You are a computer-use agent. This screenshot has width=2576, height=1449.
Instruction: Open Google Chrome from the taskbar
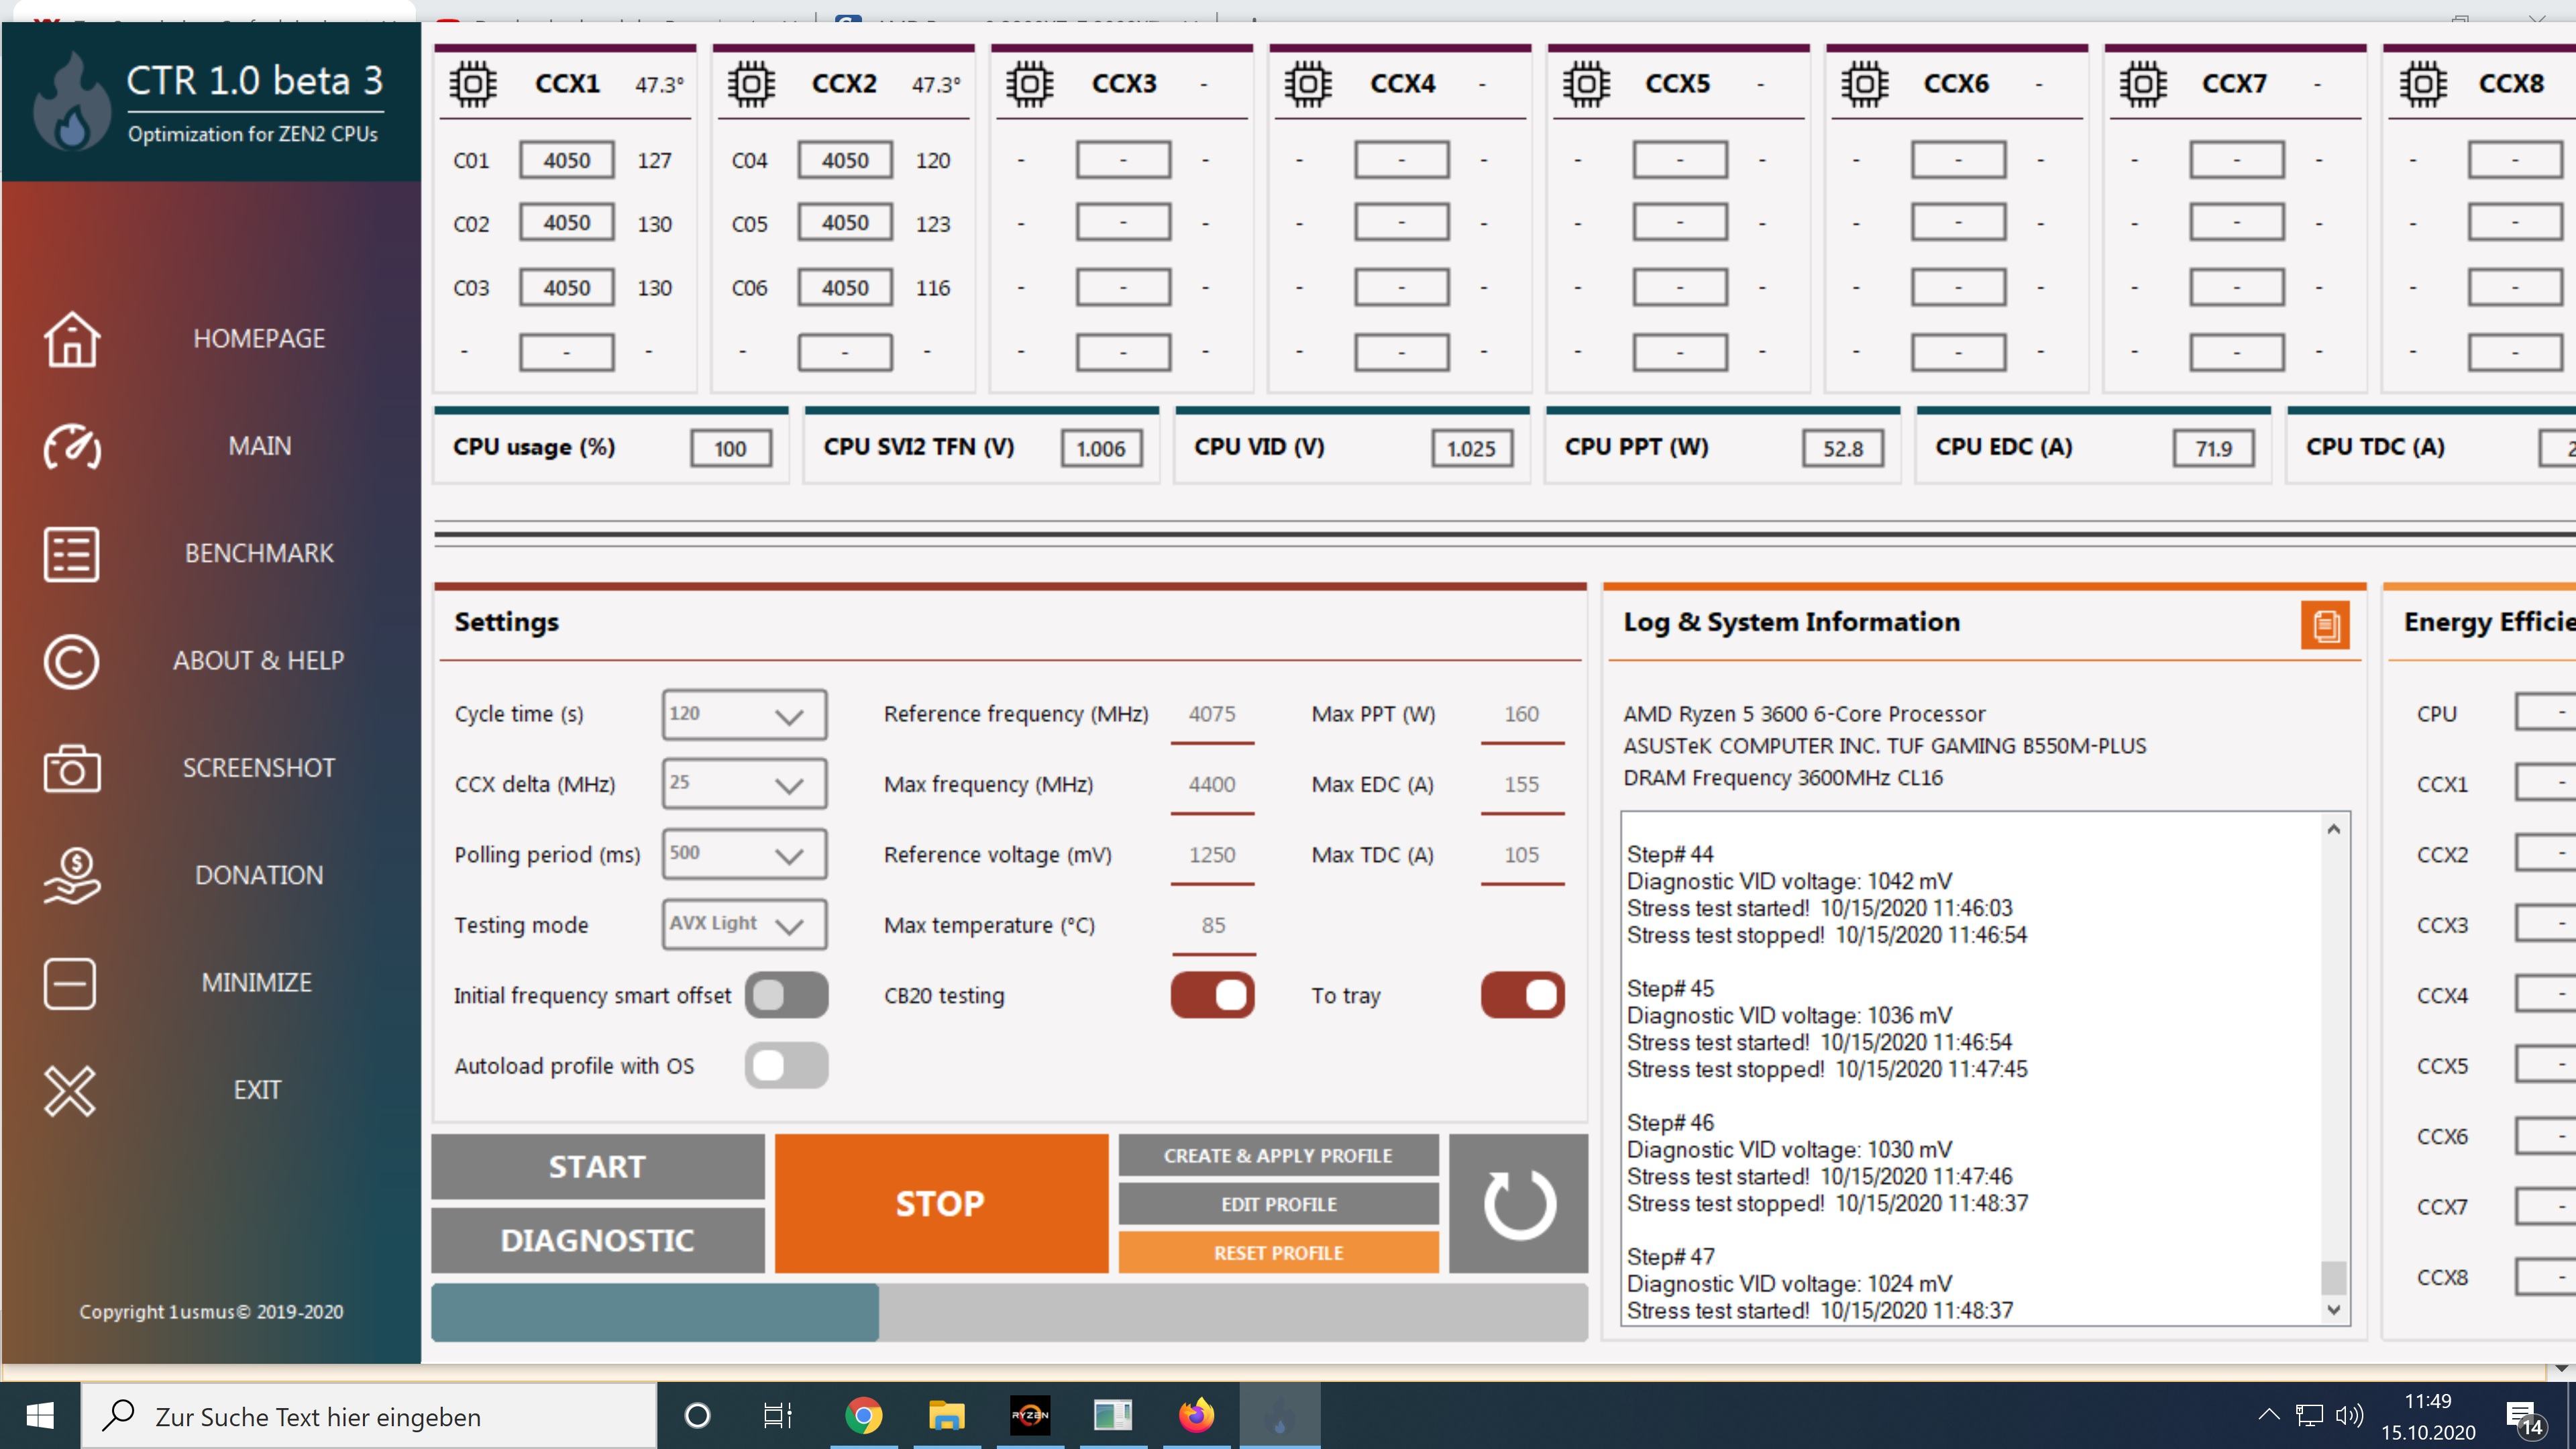pos(863,1415)
